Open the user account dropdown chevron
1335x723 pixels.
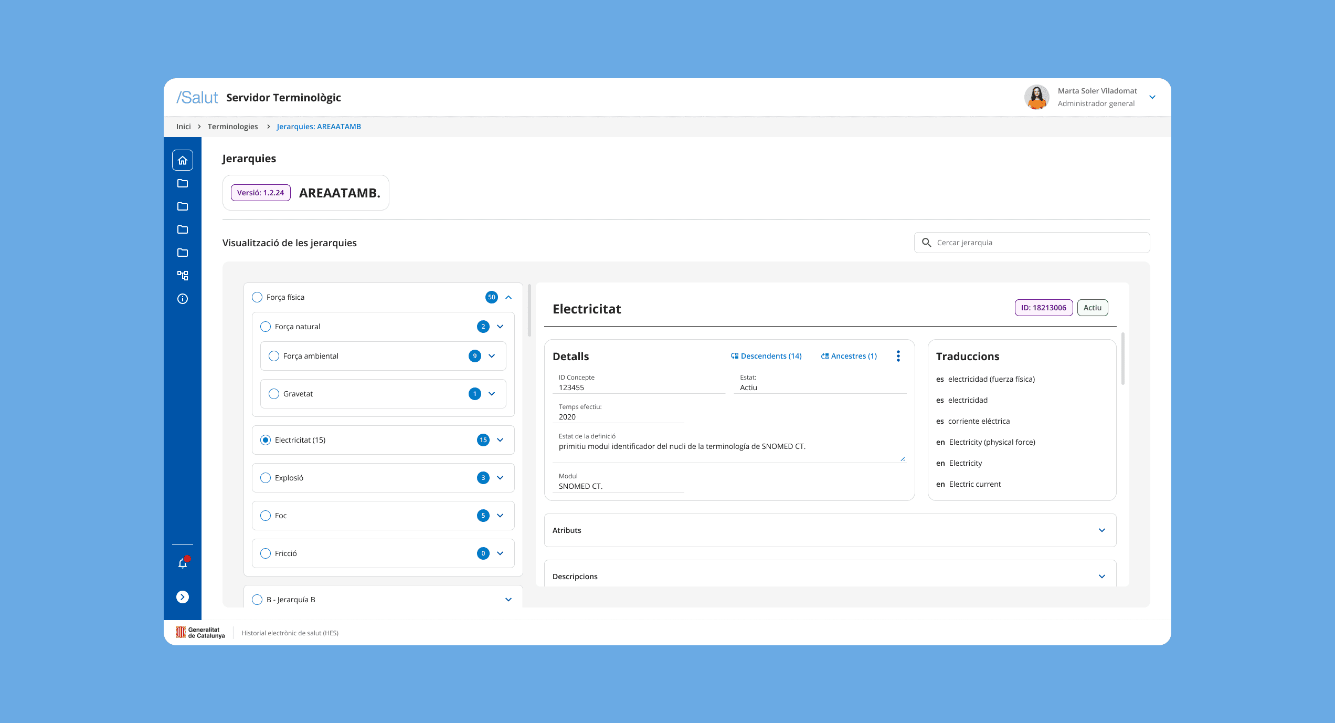click(1152, 97)
